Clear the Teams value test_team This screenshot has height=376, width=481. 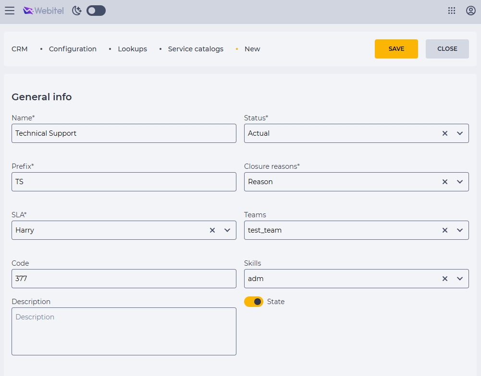(445, 230)
